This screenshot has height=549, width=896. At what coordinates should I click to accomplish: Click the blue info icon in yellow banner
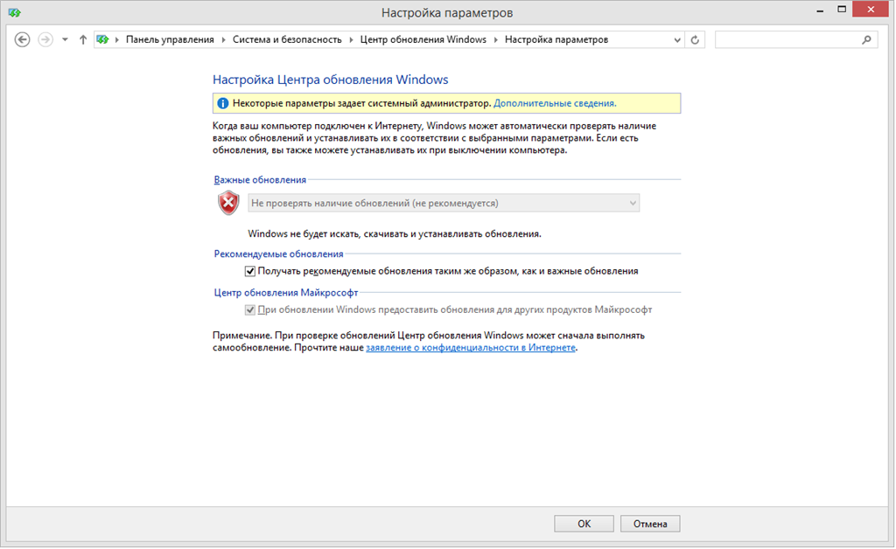coord(223,103)
